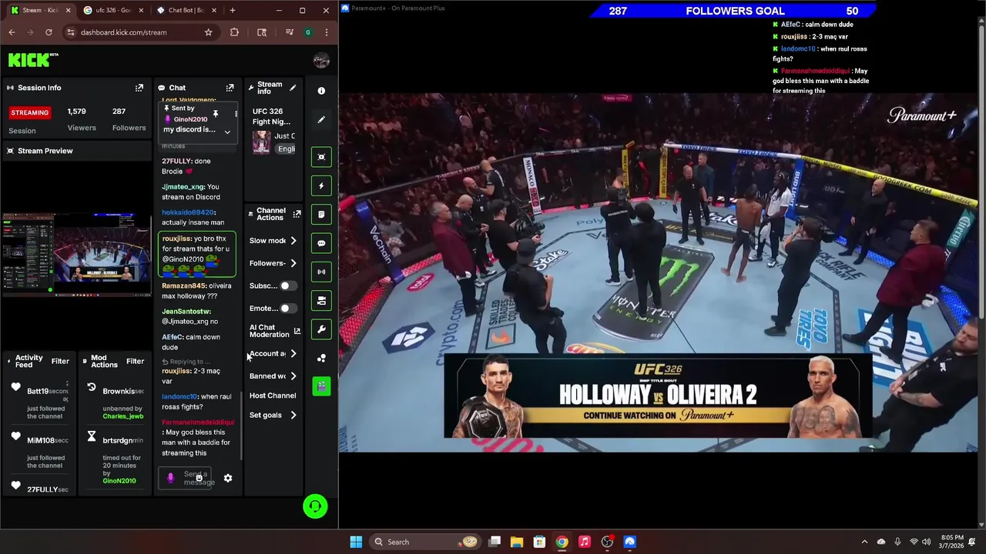Click the red STREAMING status badge
The height and width of the screenshot is (554, 986).
tap(29, 112)
